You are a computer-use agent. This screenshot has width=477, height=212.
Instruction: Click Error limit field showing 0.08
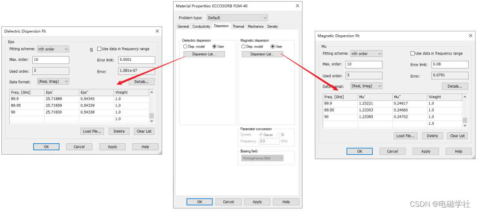pyautogui.click(x=450, y=64)
